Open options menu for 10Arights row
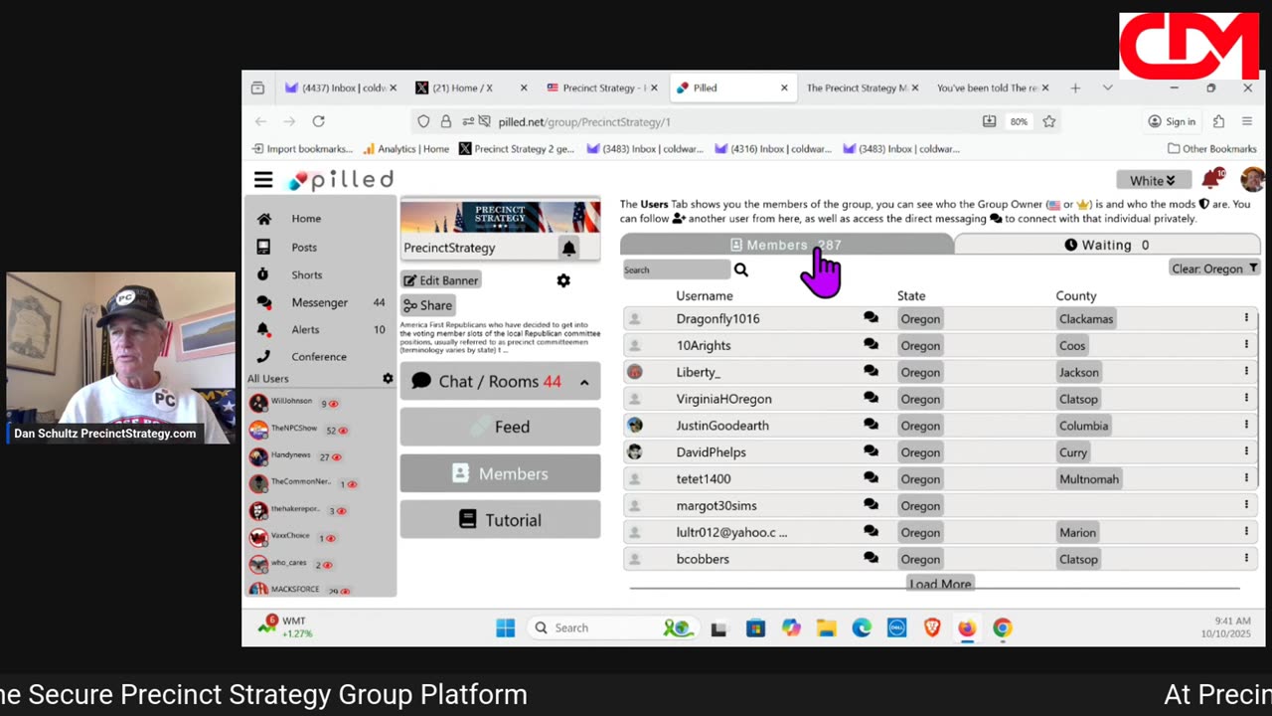Image resolution: width=1272 pixels, height=716 pixels. [x=1245, y=345]
